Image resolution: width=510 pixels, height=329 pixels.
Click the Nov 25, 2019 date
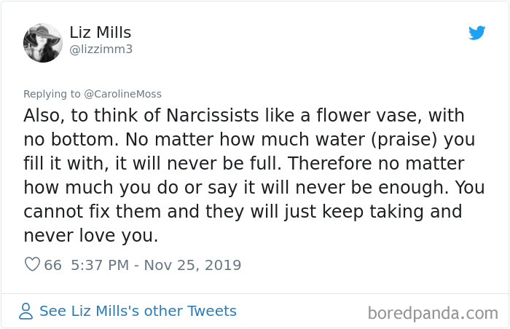192,265
